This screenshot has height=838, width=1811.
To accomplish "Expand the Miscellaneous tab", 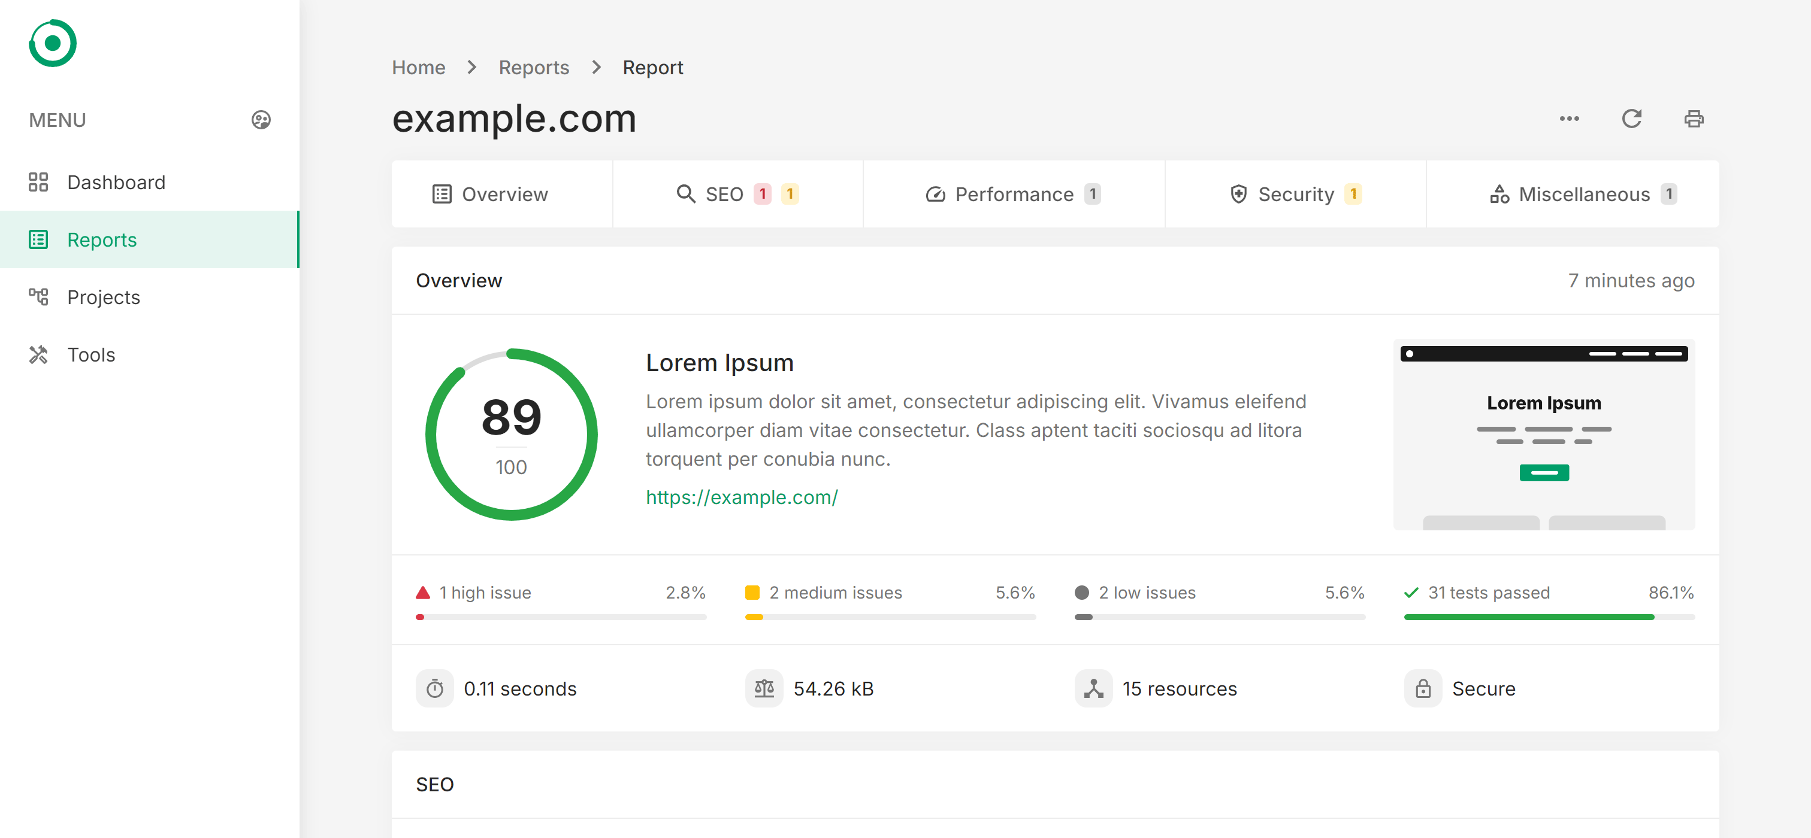I will pyautogui.click(x=1582, y=194).
